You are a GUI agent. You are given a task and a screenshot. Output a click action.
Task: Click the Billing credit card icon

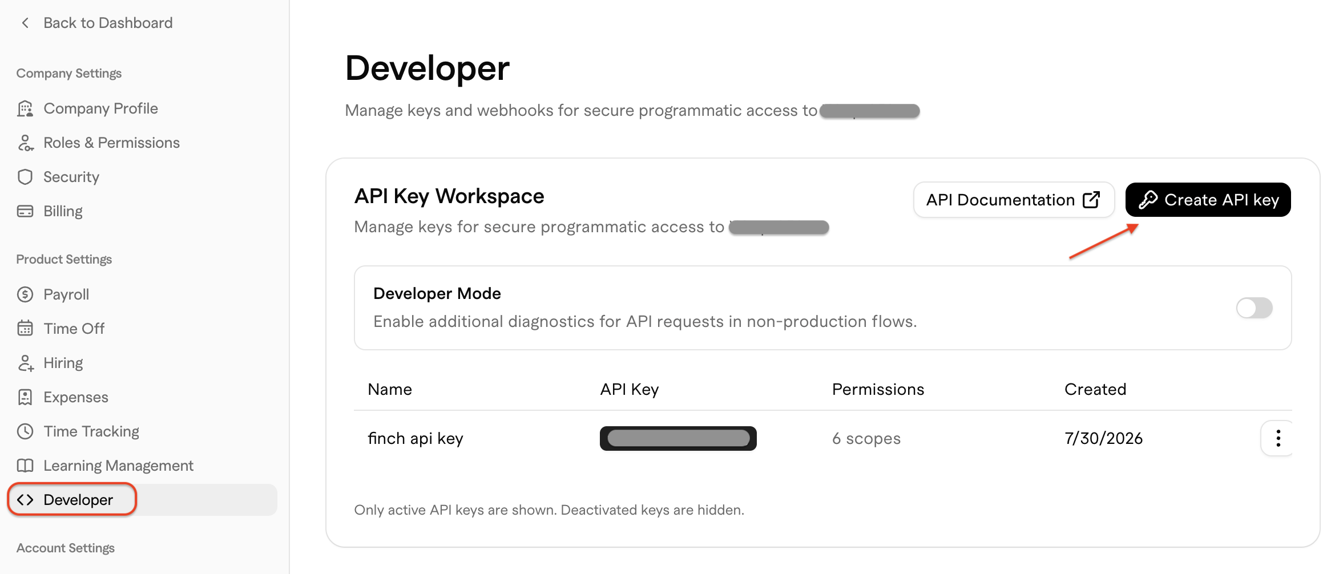tap(25, 211)
